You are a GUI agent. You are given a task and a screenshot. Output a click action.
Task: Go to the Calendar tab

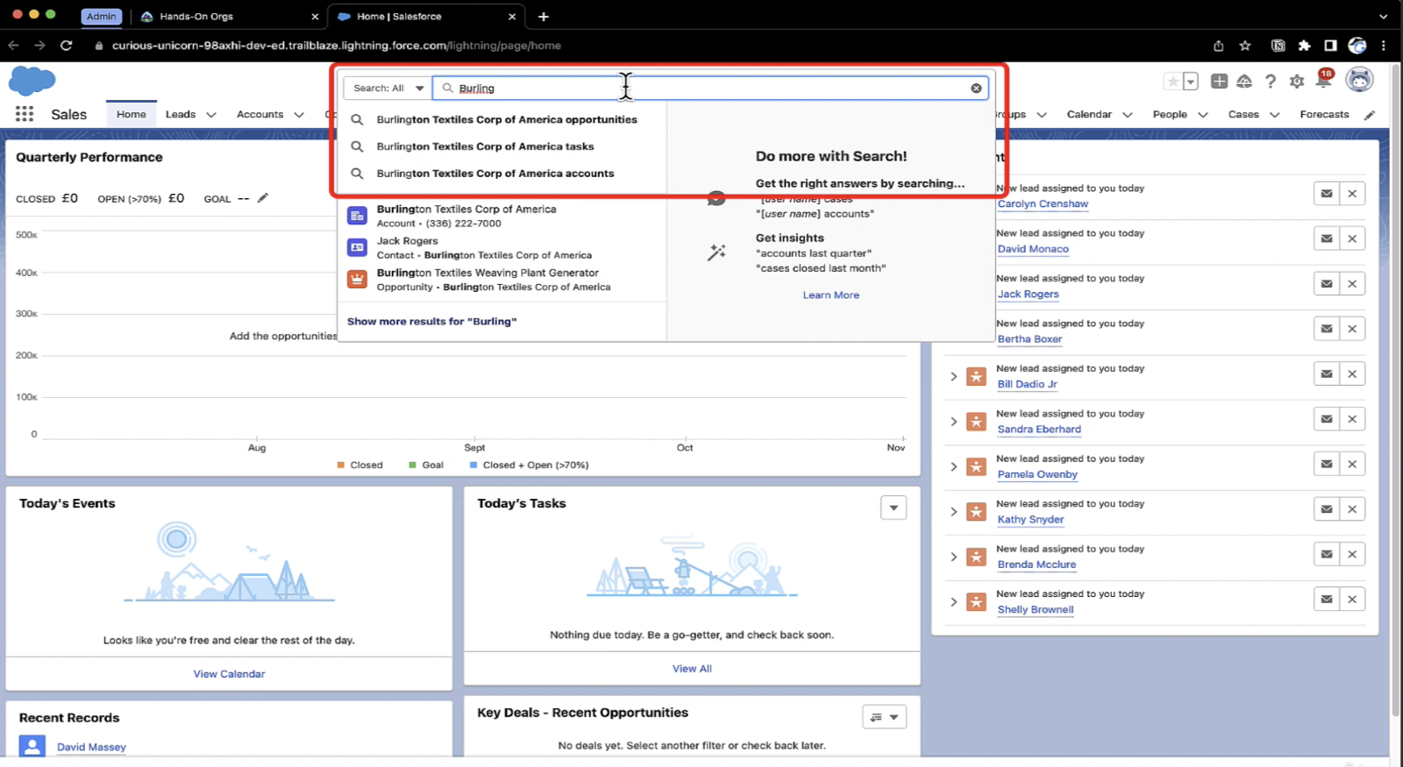click(1089, 114)
